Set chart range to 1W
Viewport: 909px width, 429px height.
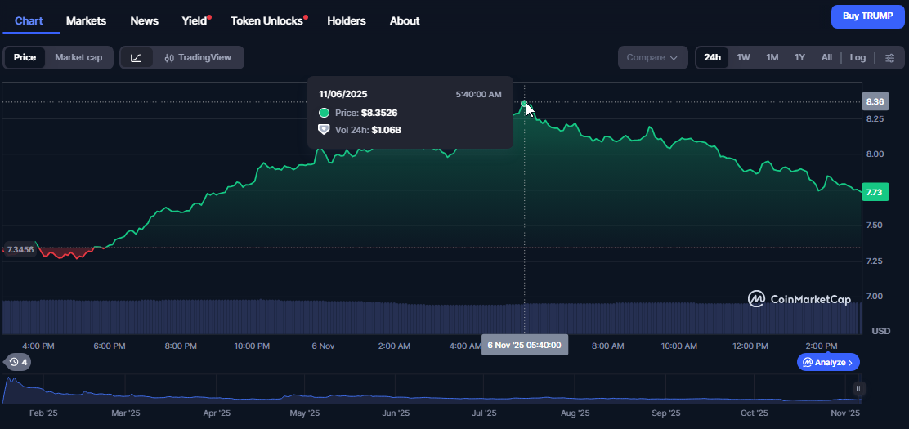click(743, 58)
